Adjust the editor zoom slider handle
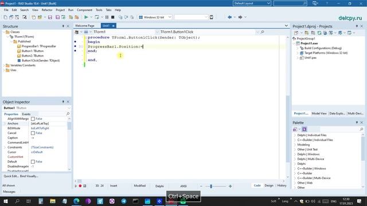Viewport: 367px width, 206px height. click(x=211, y=186)
